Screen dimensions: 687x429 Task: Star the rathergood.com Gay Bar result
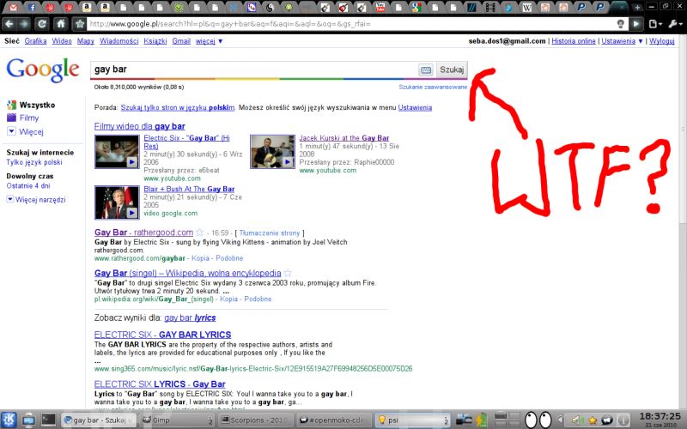200,233
